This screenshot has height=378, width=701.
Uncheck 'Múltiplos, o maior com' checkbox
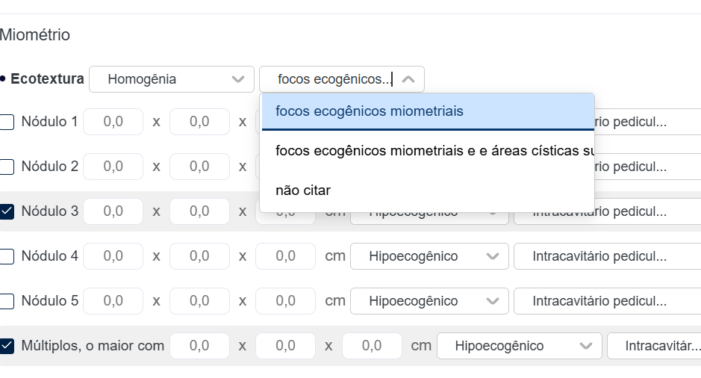7,346
